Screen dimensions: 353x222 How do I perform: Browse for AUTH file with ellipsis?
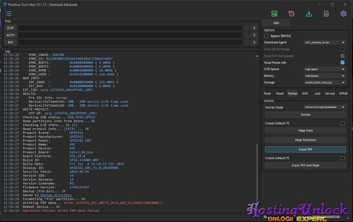247,35
